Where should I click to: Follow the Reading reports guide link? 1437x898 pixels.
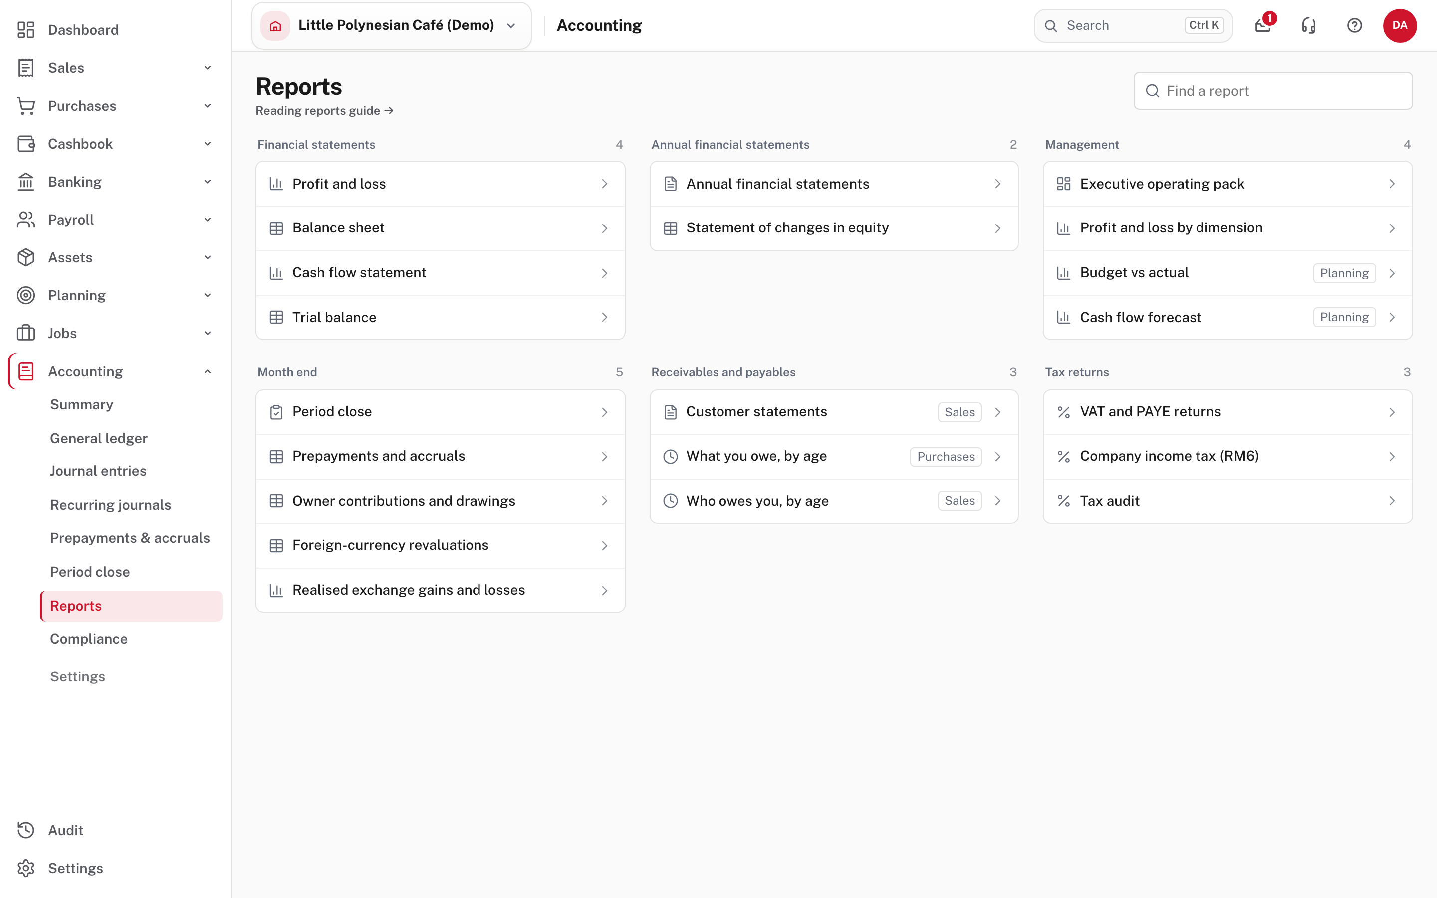[x=324, y=110]
